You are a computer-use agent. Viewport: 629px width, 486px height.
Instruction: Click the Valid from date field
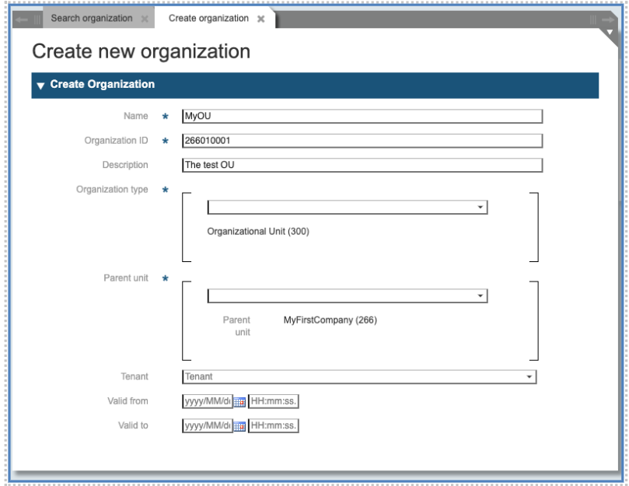point(207,401)
